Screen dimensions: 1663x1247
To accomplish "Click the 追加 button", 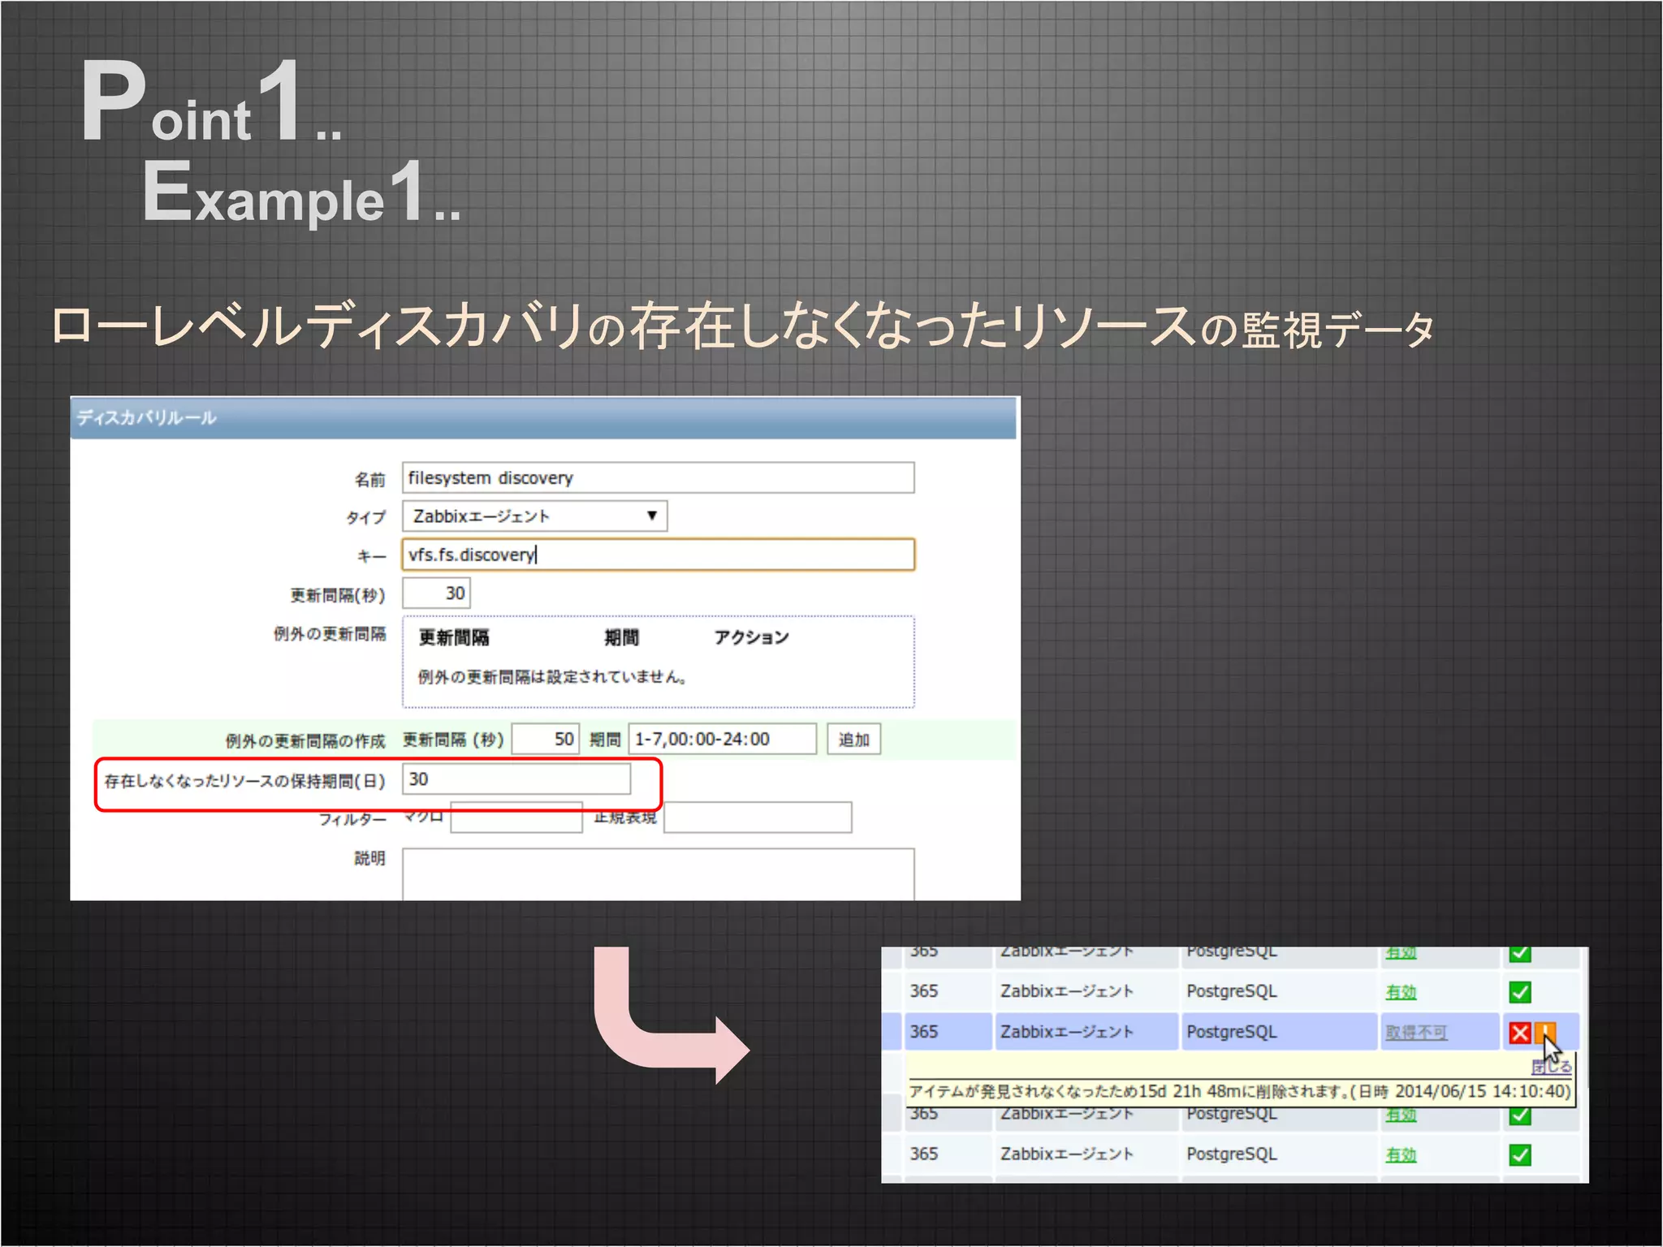I will (853, 740).
